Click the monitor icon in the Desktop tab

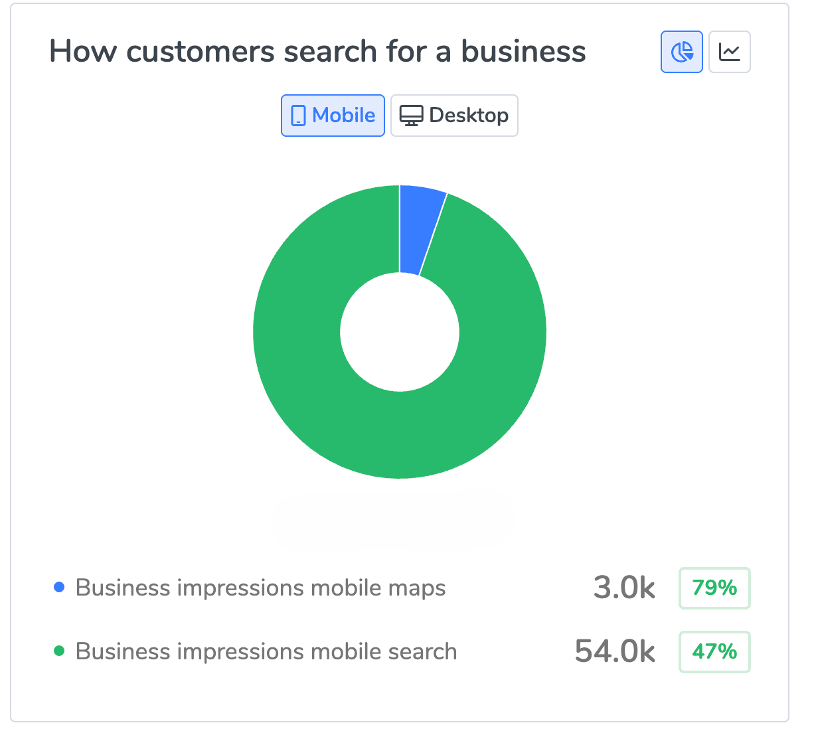point(411,116)
